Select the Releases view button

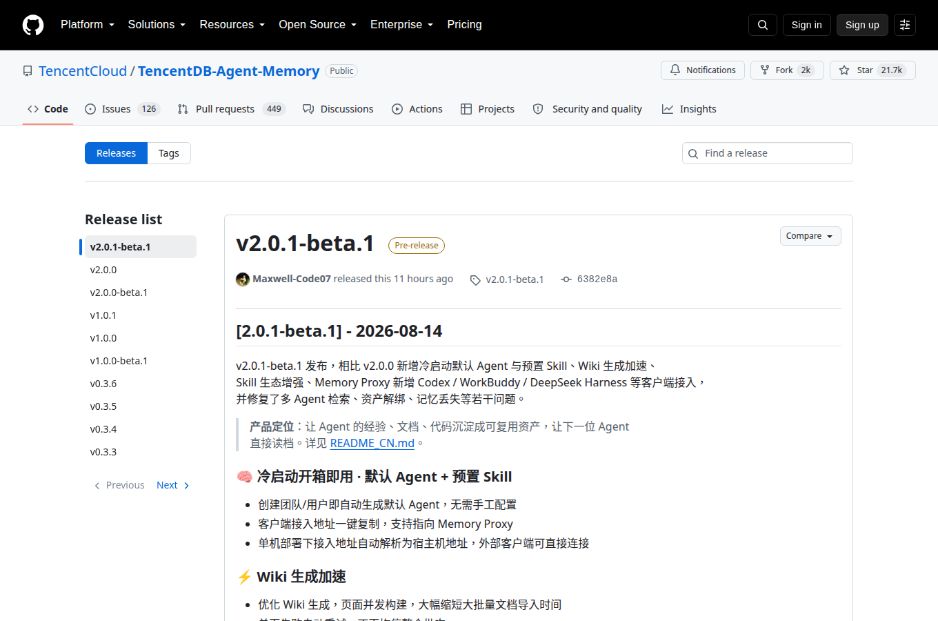pos(116,153)
